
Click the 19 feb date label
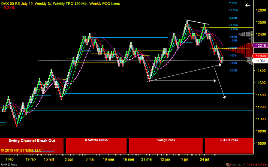(x=30, y=159)
